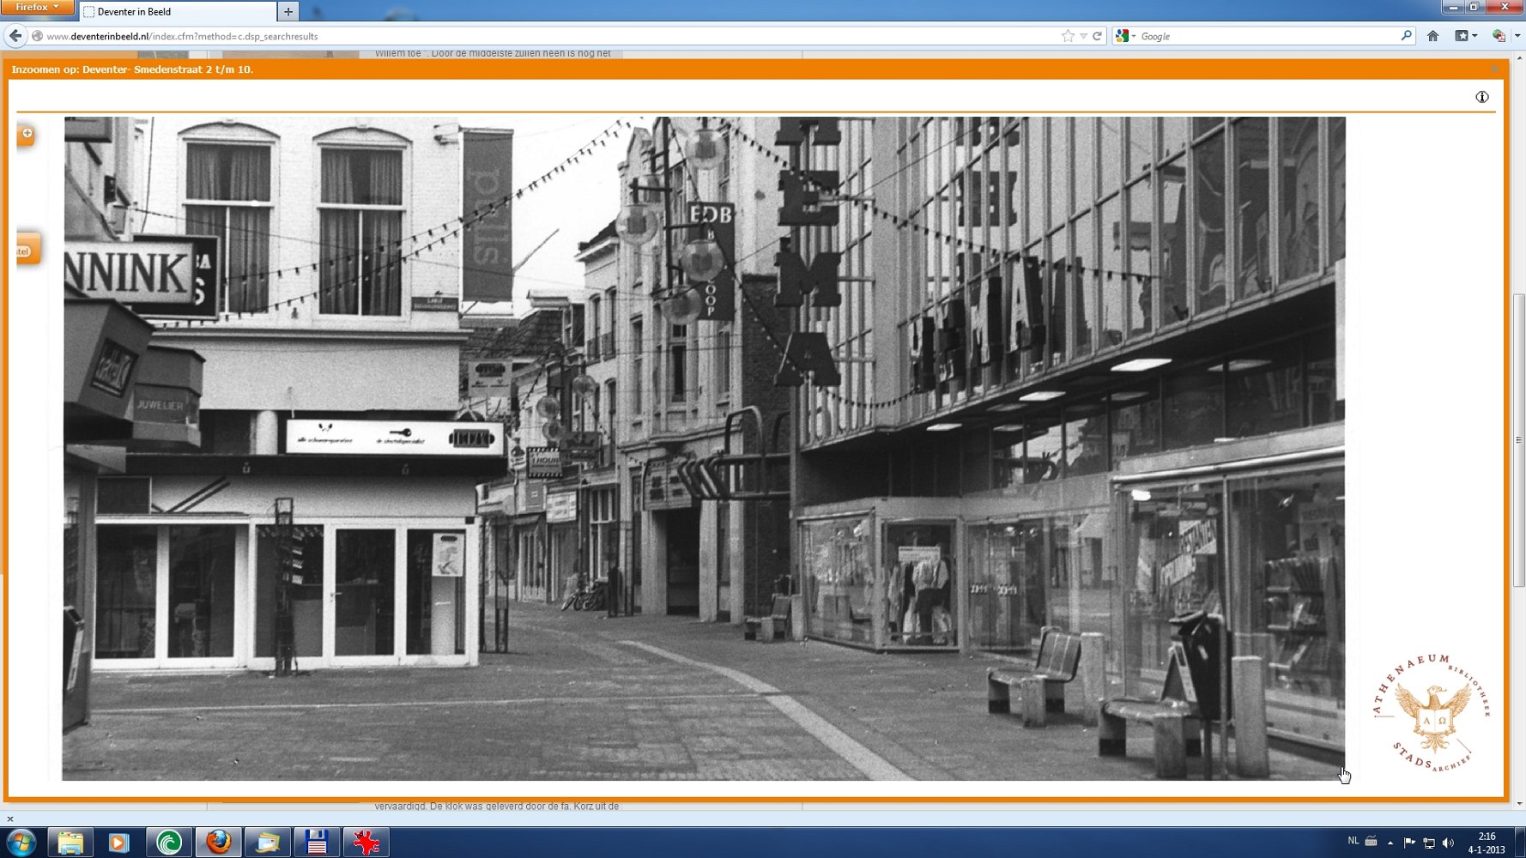Image resolution: width=1526 pixels, height=858 pixels.
Task: Show hidden system tray icons
Action: coord(1390,843)
